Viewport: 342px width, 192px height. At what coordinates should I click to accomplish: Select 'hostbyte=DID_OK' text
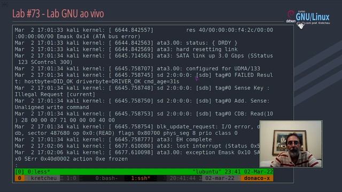[x=49, y=82]
